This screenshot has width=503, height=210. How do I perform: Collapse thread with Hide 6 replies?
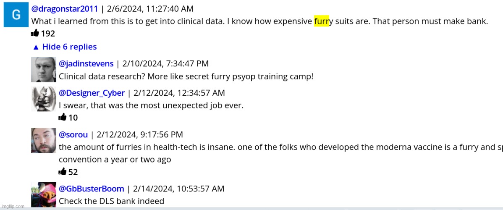[x=65, y=47]
